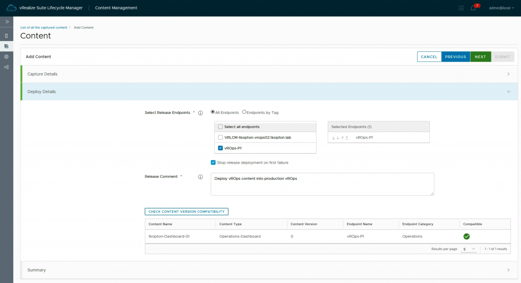Image resolution: width=521 pixels, height=283 pixels.
Task: Expand the Capture Details section chevron
Action: coord(508,74)
